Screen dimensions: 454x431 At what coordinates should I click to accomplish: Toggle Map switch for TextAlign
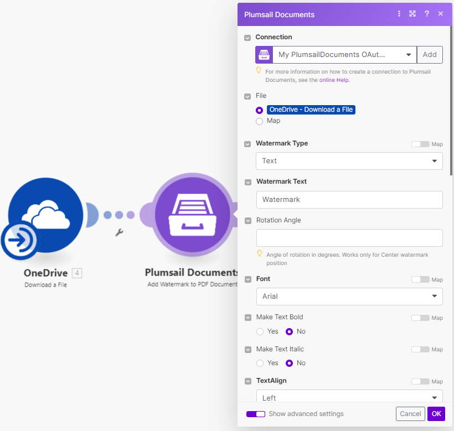(x=420, y=382)
